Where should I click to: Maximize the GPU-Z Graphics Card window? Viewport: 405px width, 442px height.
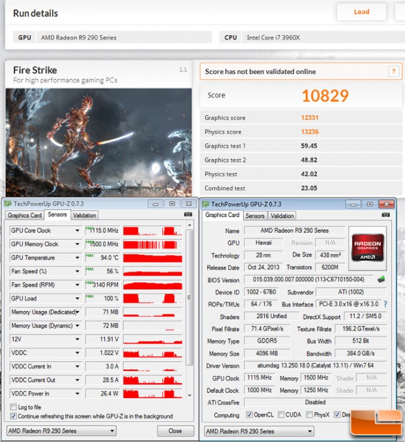(x=370, y=204)
